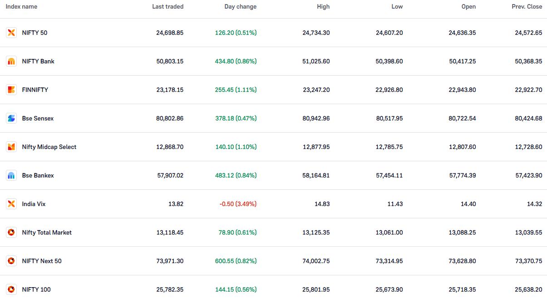Image resolution: width=547 pixels, height=298 pixels.
Task: Click the NIFTY 100 logo icon
Action: (x=11, y=289)
